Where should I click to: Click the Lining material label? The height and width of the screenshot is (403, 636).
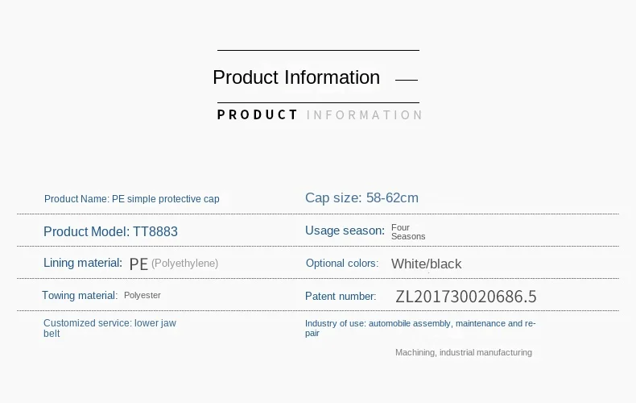(x=83, y=263)
